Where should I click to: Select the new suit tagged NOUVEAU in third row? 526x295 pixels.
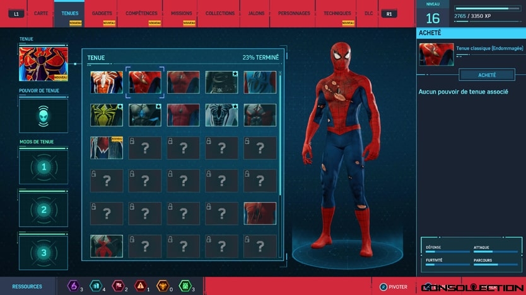(107, 148)
